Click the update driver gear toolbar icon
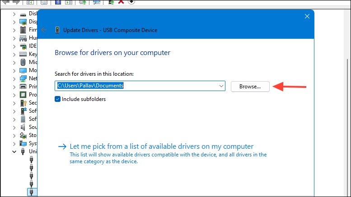Image resolution: width=351 pixels, height=197 pixels. click(x=83, y=2)
